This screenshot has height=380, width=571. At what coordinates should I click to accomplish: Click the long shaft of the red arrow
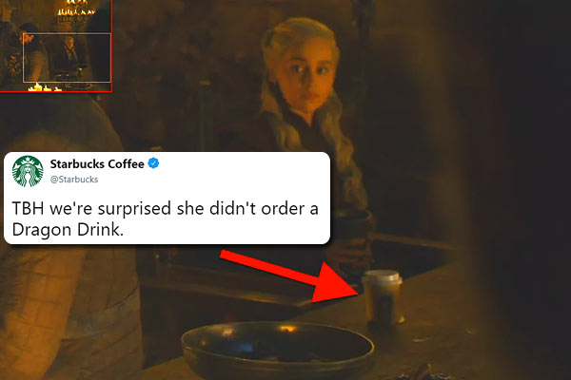click(x=267, y=266)
